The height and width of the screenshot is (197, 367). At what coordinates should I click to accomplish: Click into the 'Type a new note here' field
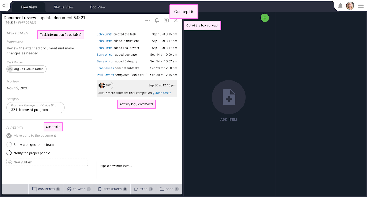(137, 170)
